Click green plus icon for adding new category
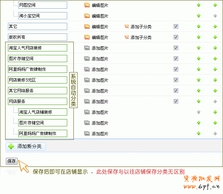 coord(11,146)
